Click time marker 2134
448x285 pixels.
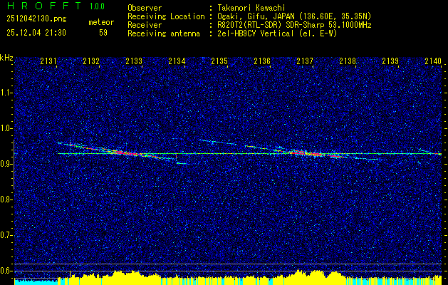pos(177,61)
